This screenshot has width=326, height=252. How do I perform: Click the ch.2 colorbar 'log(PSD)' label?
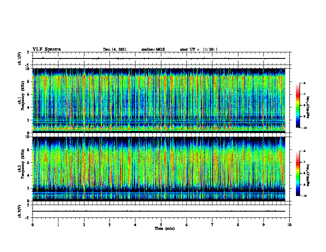click(x=308, y=175)
